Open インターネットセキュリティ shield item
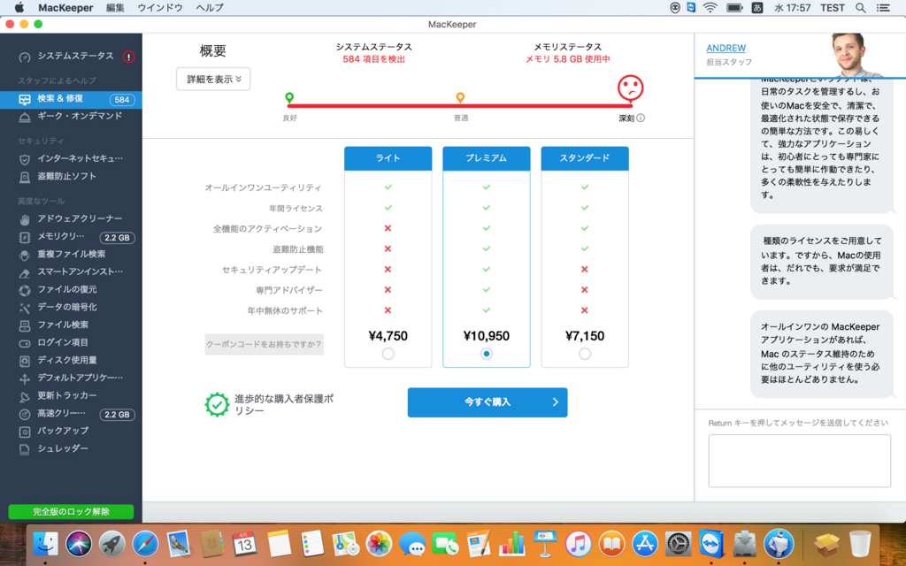Viewport: 906px width, 566px height. (71, 158)
